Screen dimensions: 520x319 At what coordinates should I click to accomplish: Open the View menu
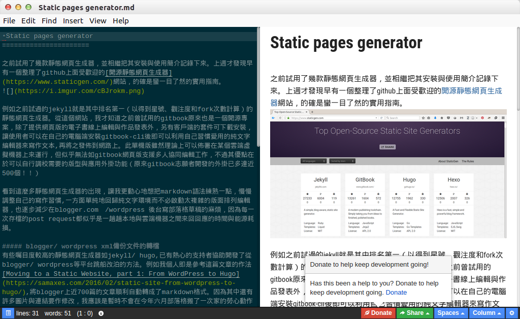tap(97, 21)
